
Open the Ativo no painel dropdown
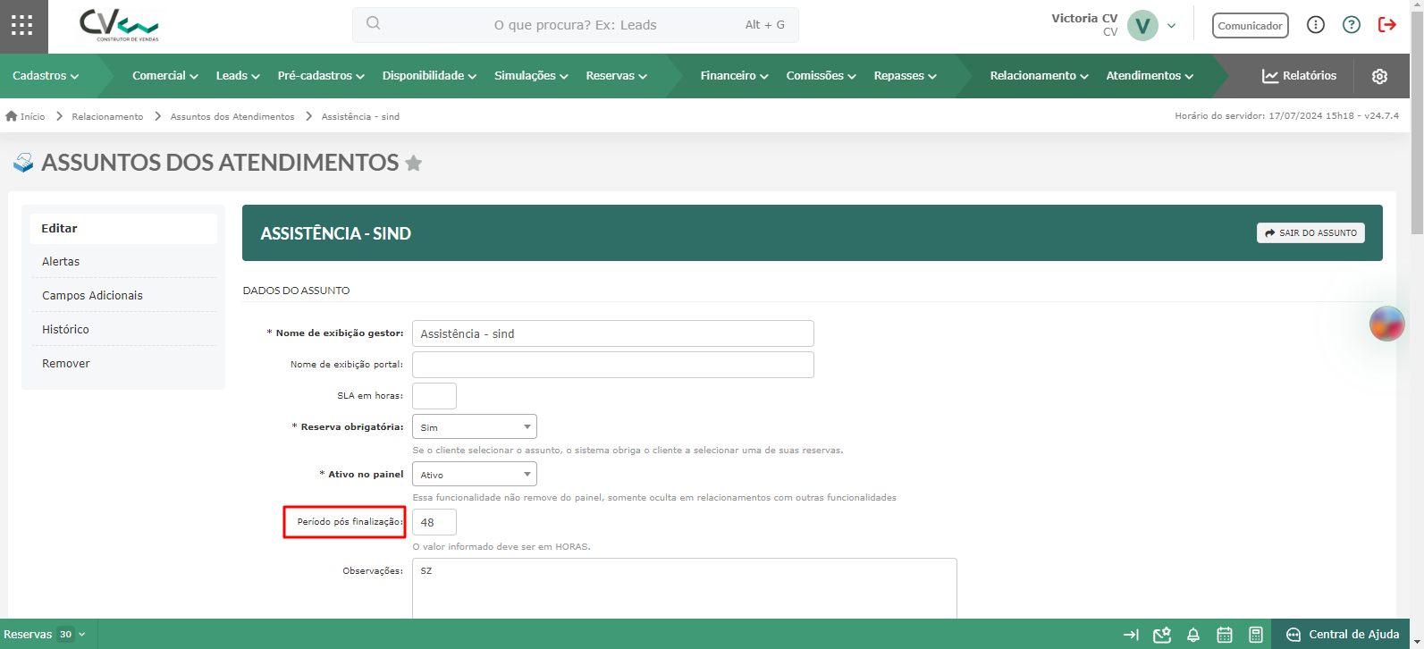475,474
